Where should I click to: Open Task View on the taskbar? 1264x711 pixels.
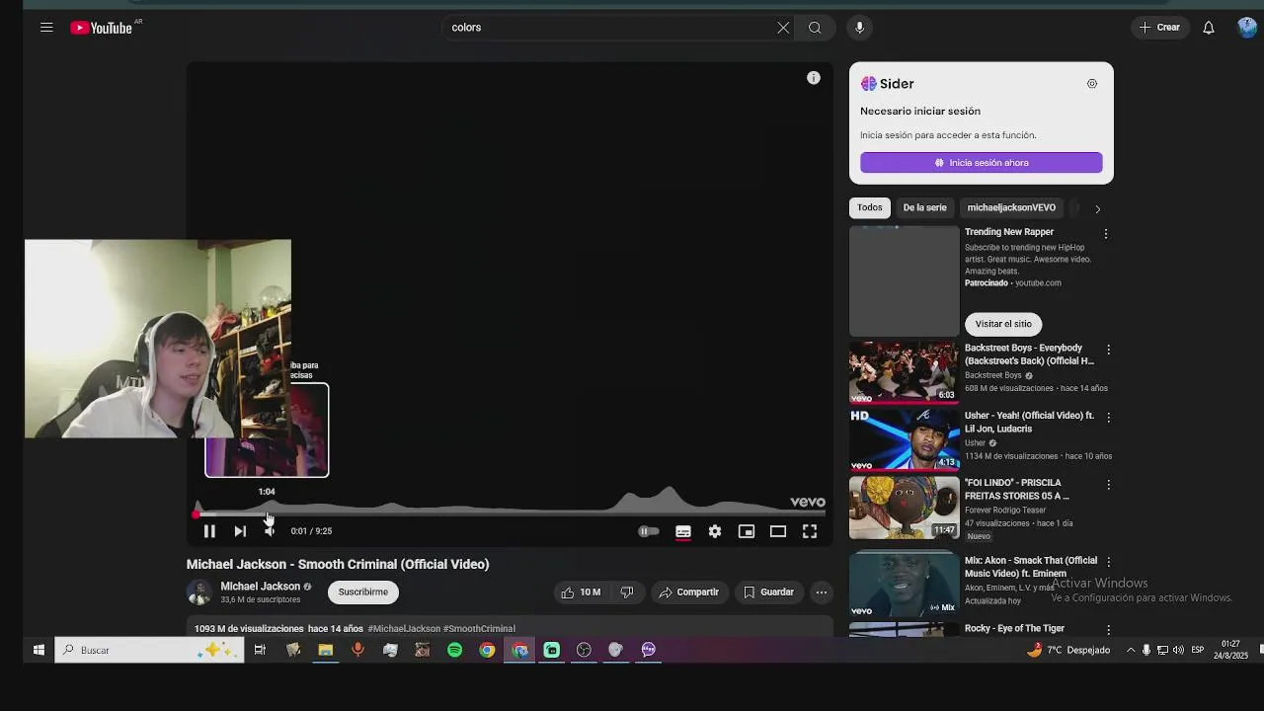(x=260, y=650)
